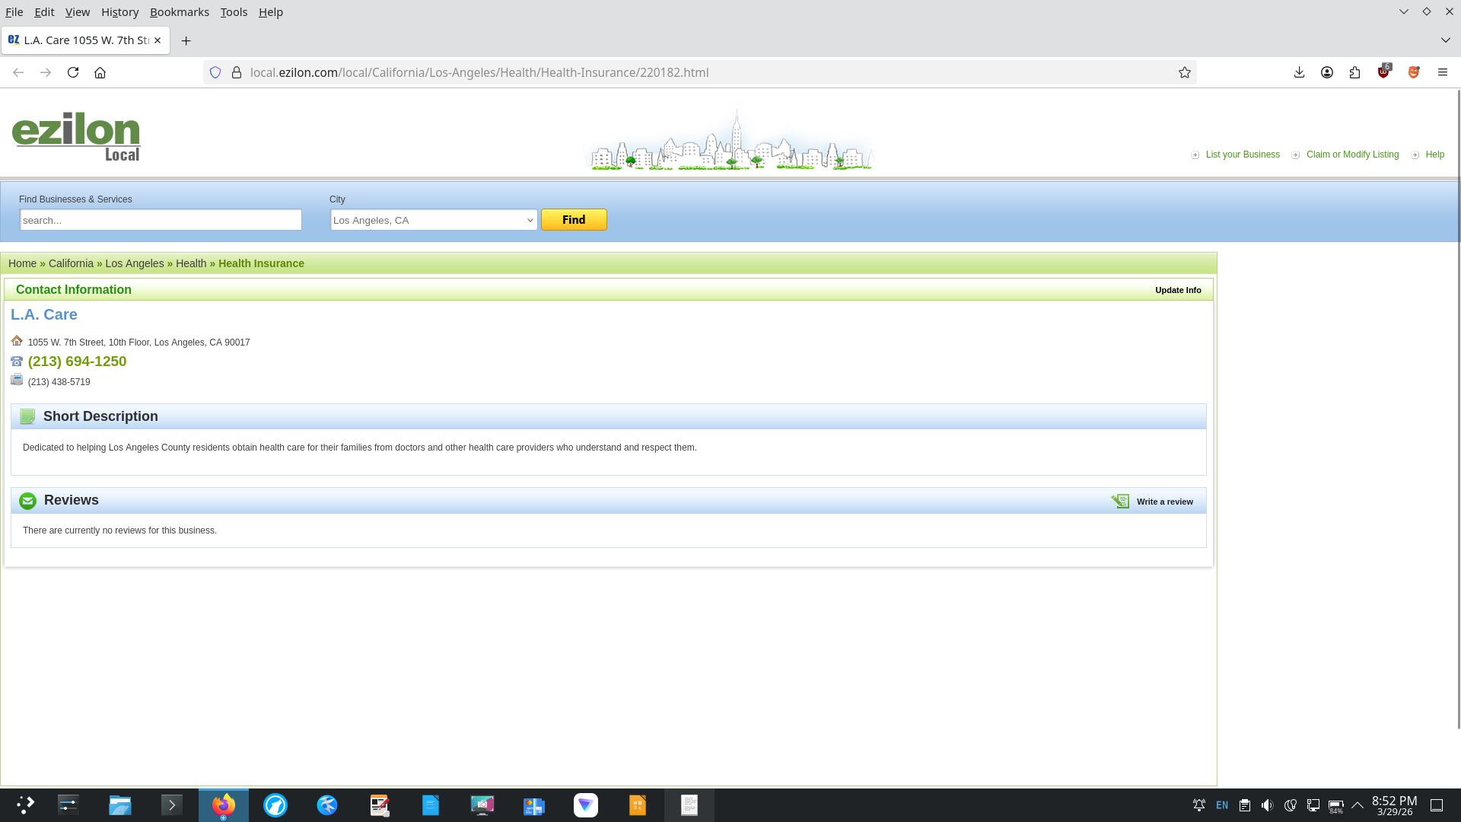This screenshot has width=1461, height=822.
Task: Open the Firefox downloads panel
Action: pos(1299,72)
